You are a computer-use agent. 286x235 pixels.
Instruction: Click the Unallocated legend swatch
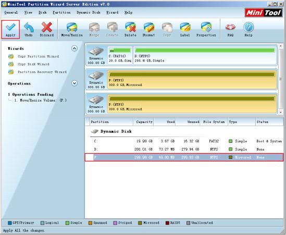point(189,223)
